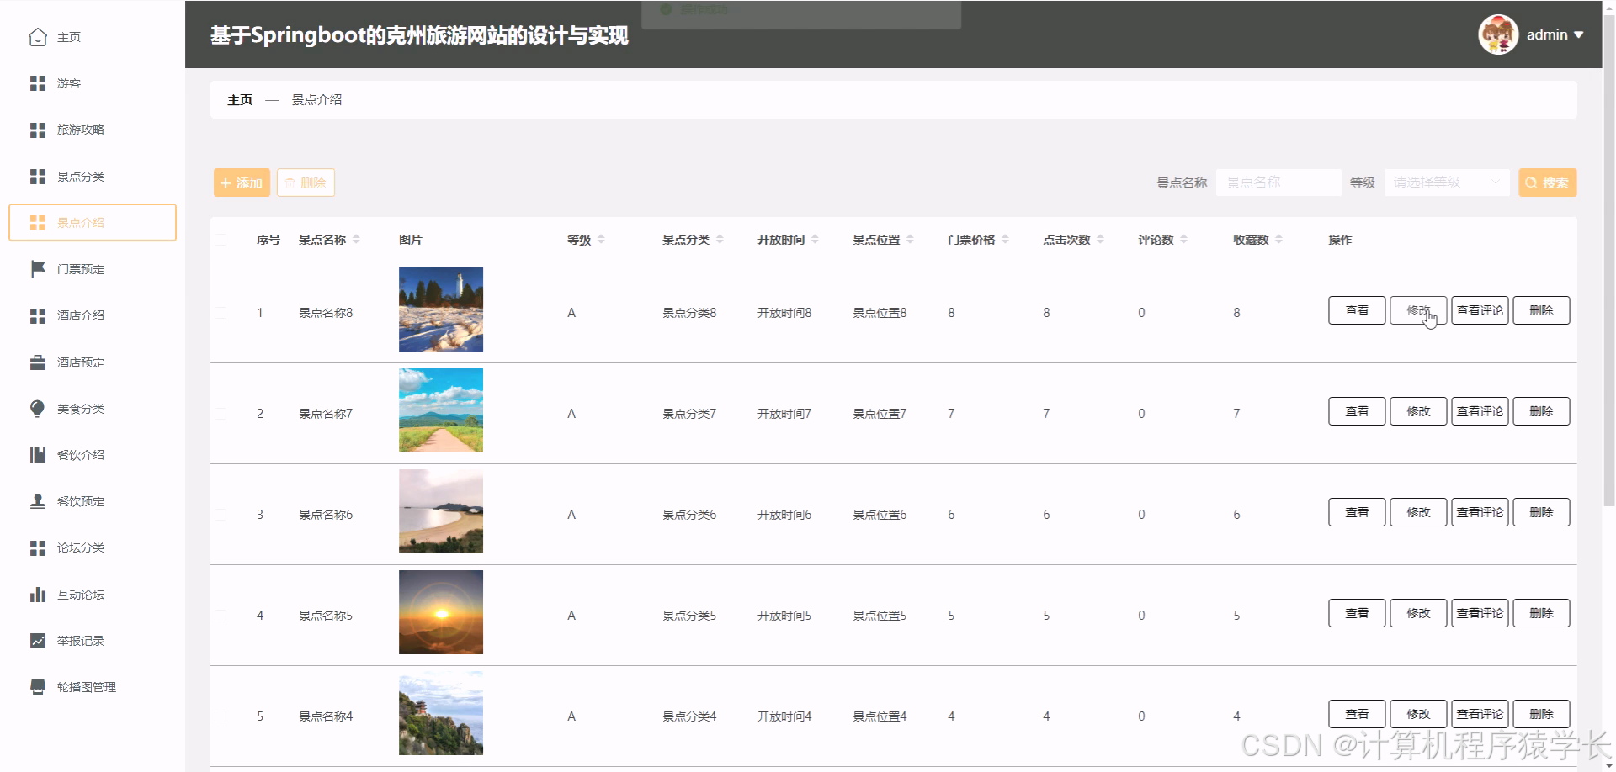Click the 主页 home icon in sidebar
Viewport: 1616px width, 772px height.
(x=37, y=37)
